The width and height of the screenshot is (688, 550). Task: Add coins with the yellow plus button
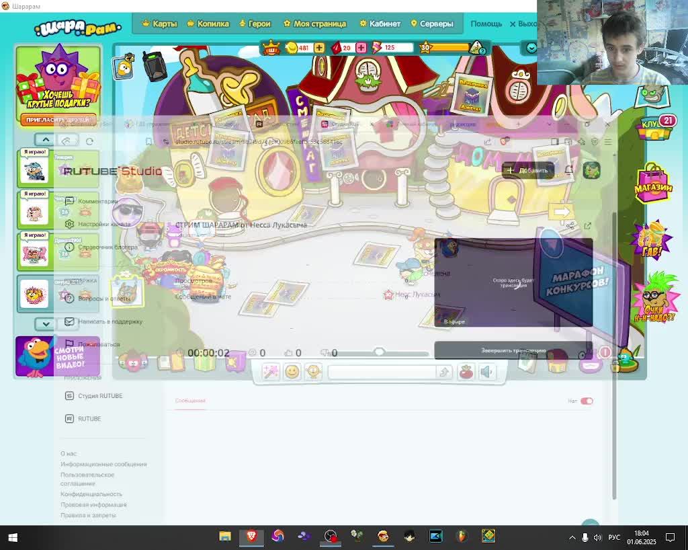pyautogui.click(x=319, y=48)
